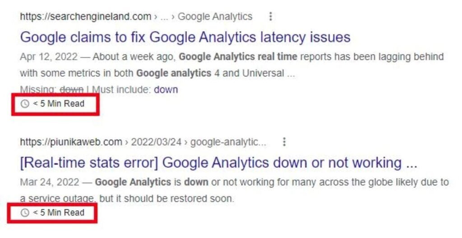462x238 pixels.
Task: Click clock icon under piunikaweb result
Action: tap(25, 212)
